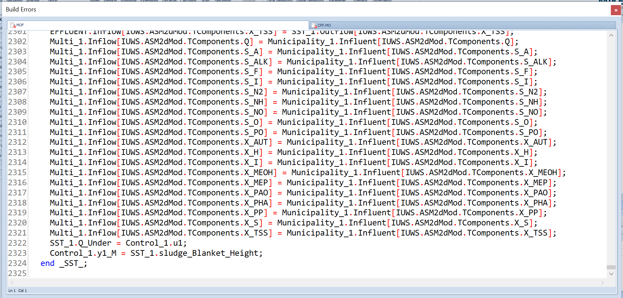Click the 'Ln 1' status bar indicator
The width and height of the screenshot is (623, 298).
(12, 291)
